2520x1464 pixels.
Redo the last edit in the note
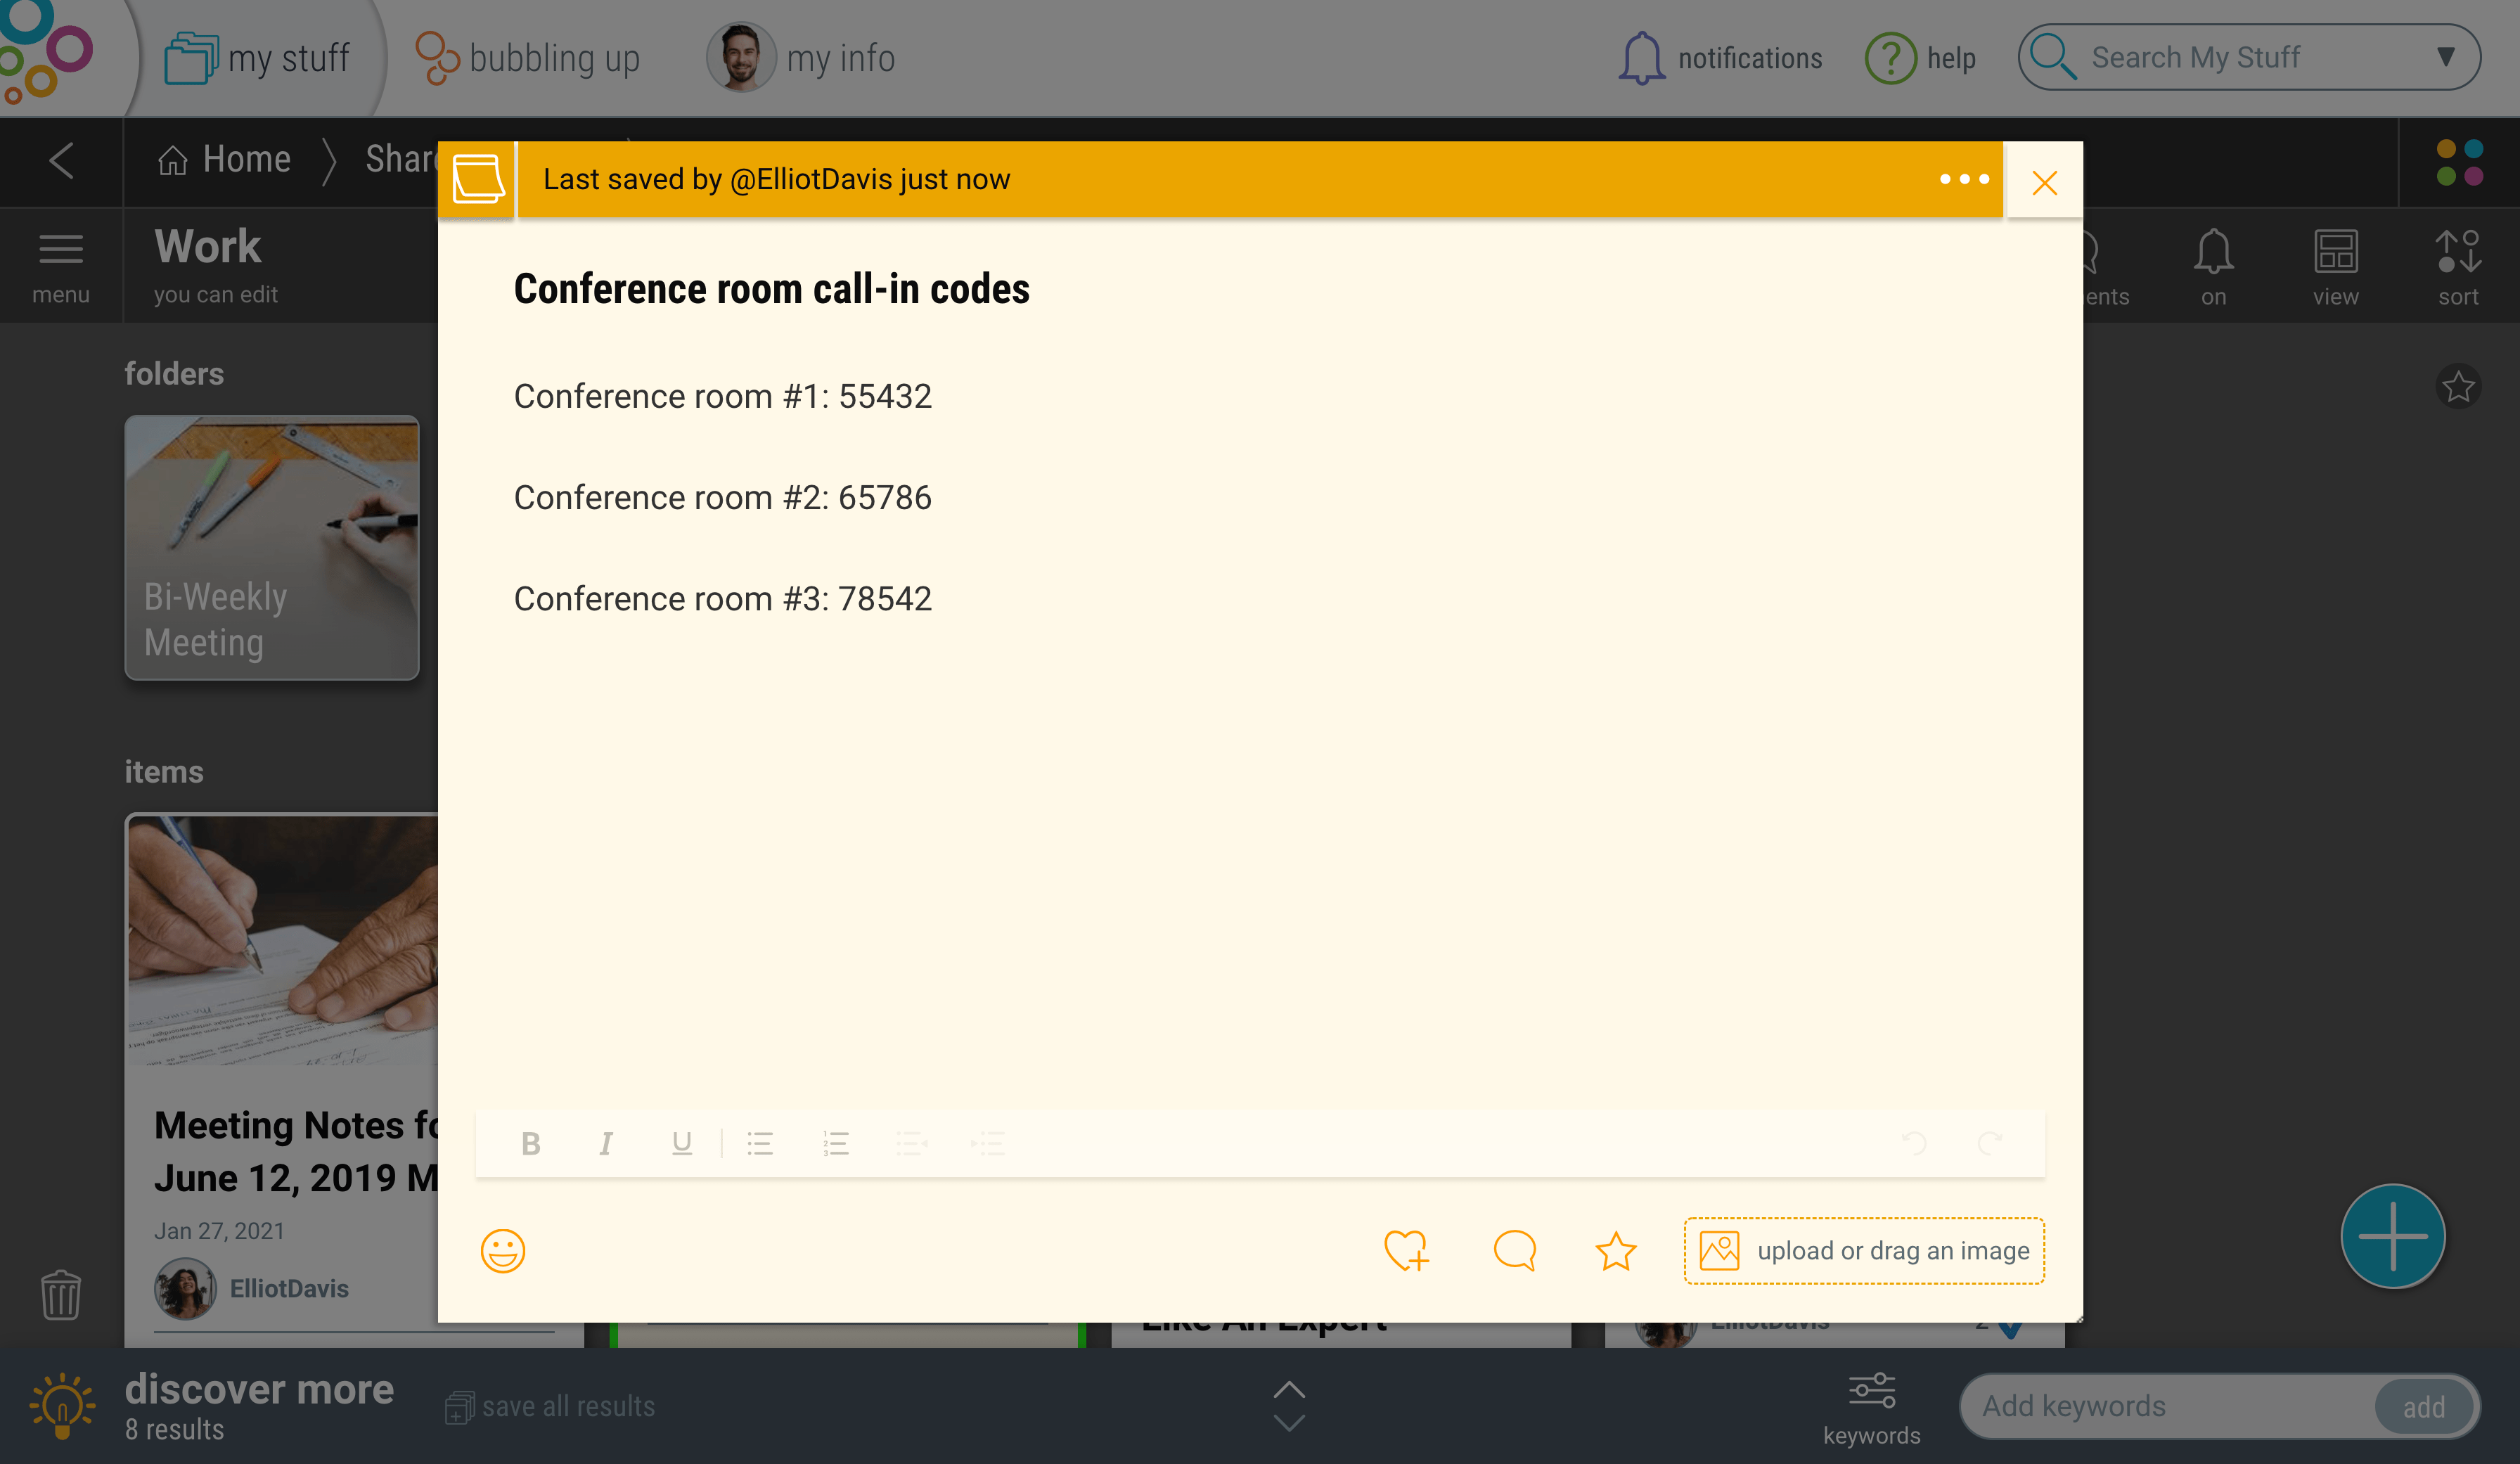click(x=1989, y=1143)
